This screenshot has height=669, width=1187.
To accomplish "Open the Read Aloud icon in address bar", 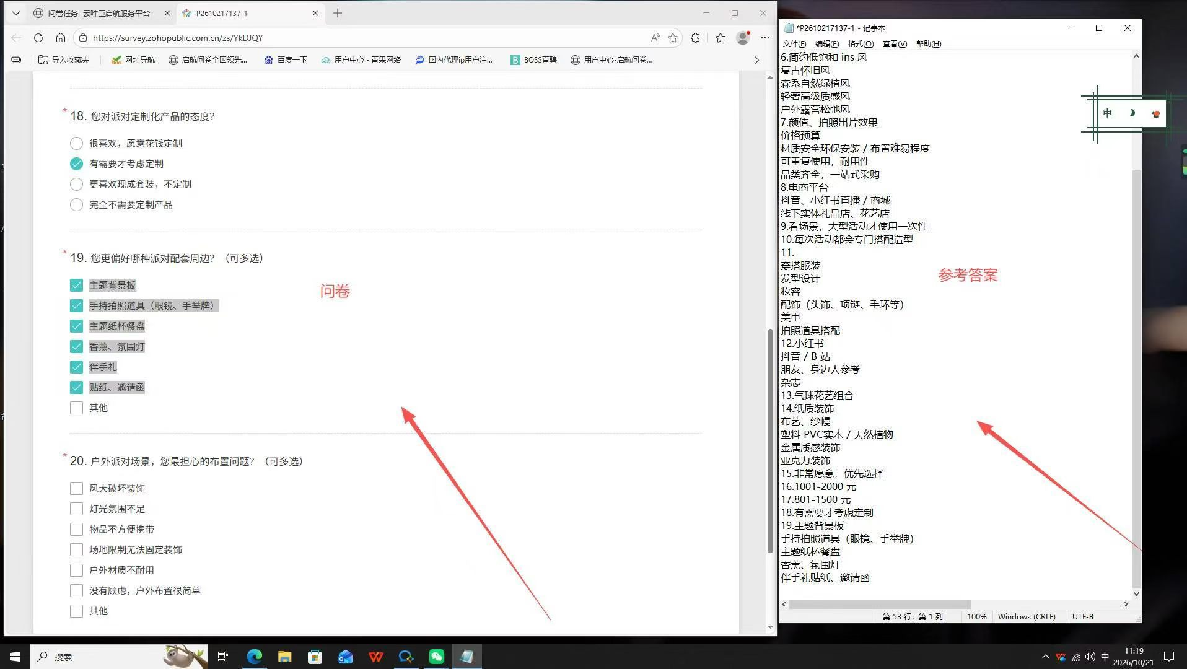I will coord(655,38).
